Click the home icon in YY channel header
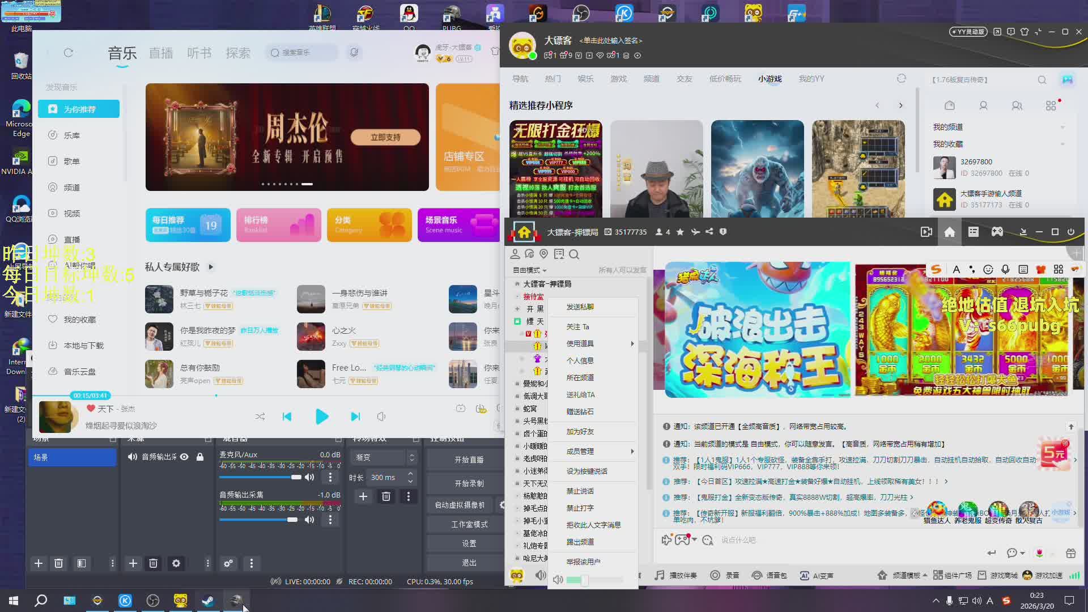 [950, 232]
